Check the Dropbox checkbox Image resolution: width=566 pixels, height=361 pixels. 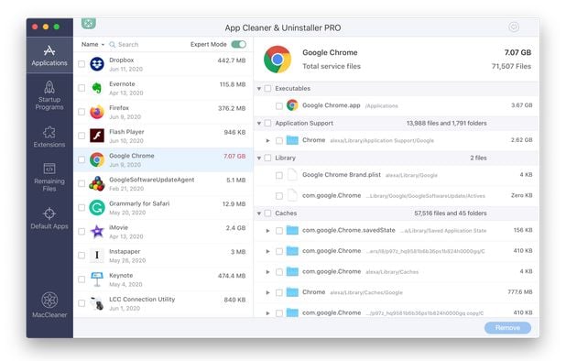(82, 64)
